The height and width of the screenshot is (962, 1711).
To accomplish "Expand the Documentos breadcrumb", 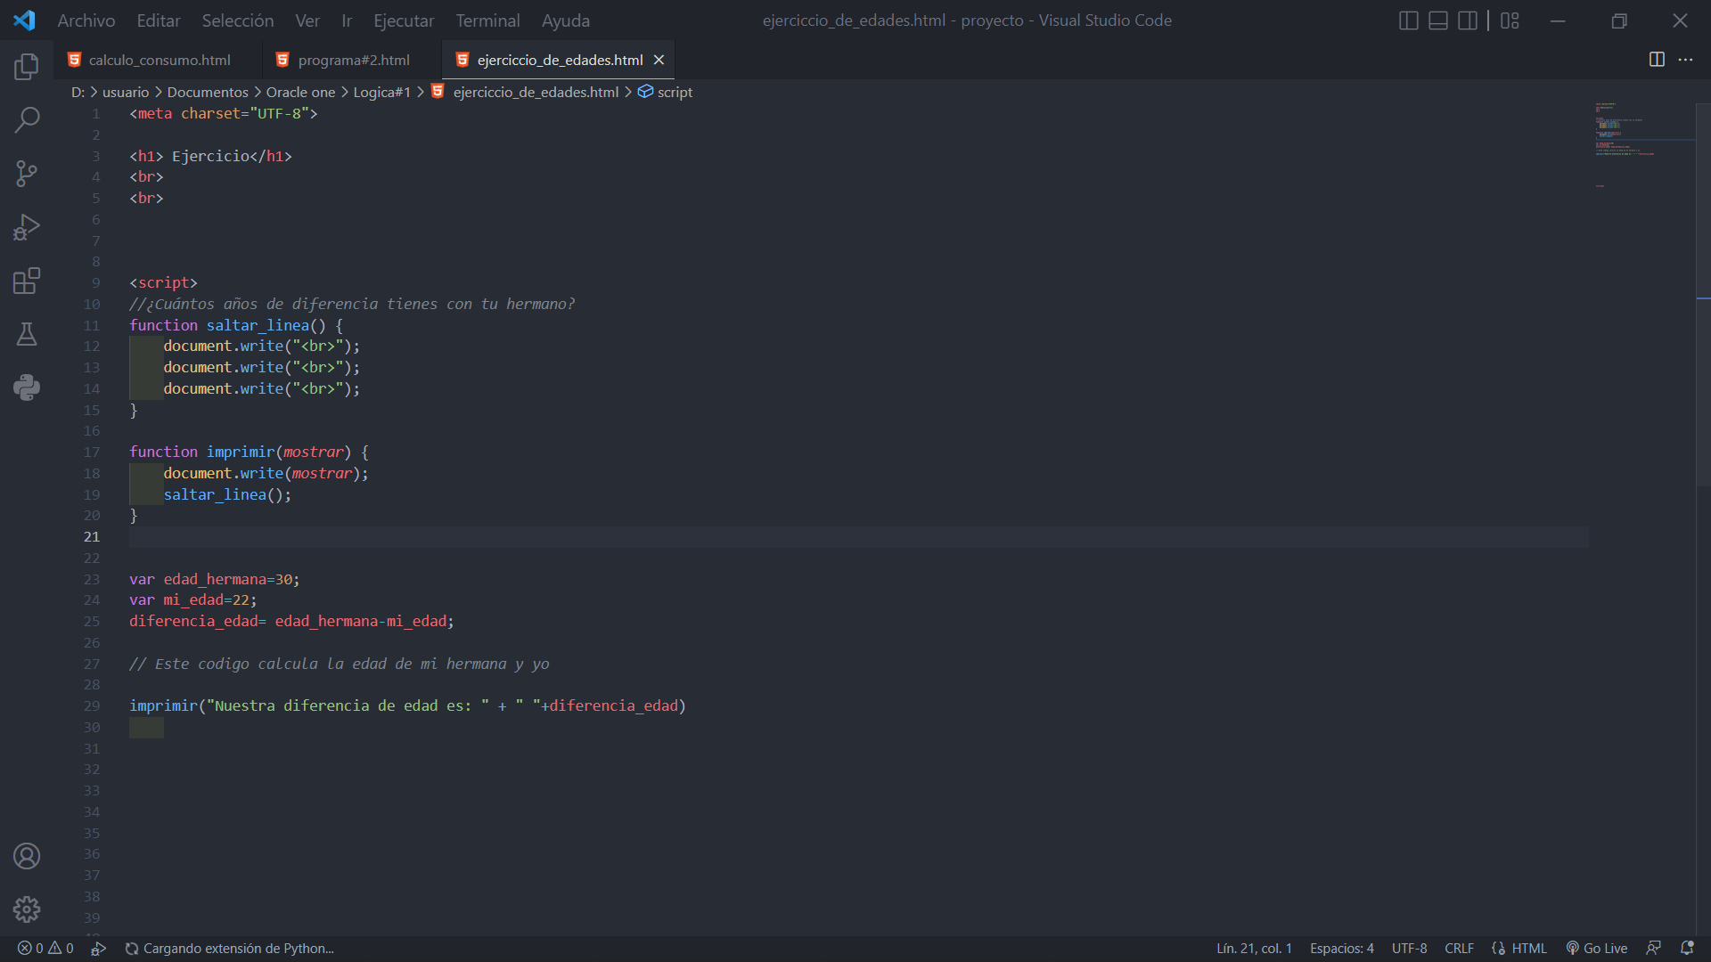I will coord(208,92).
